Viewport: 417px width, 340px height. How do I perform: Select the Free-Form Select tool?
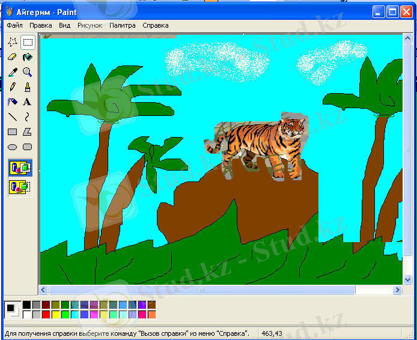click(x=13, y=42)
